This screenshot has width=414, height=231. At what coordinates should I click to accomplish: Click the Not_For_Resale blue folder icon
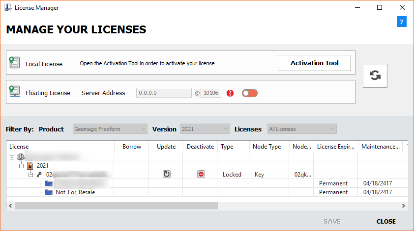click(48, 192)
